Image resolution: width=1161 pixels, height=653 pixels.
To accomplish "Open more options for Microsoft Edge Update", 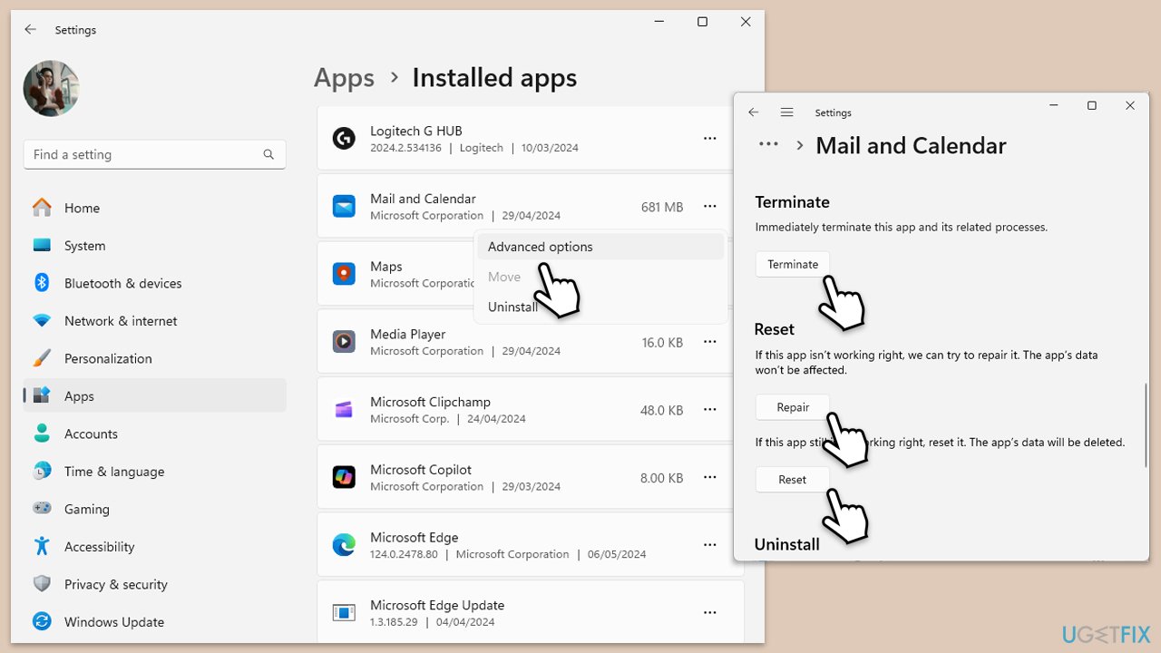I will (710, 613).
